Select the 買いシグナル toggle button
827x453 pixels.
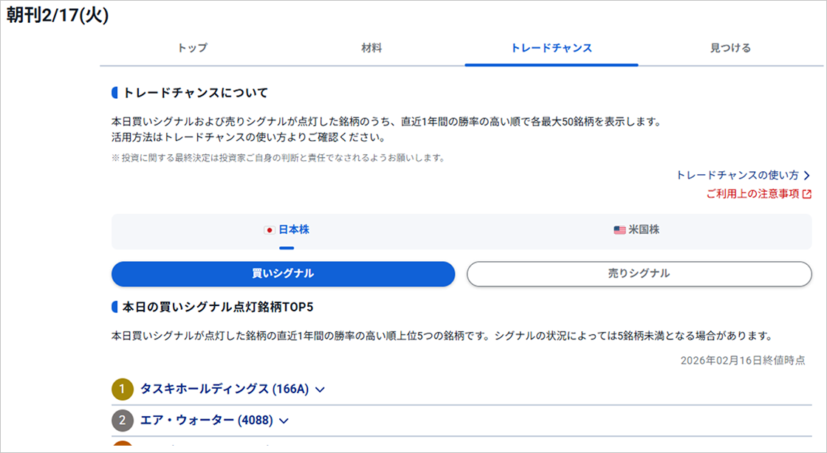283,274
